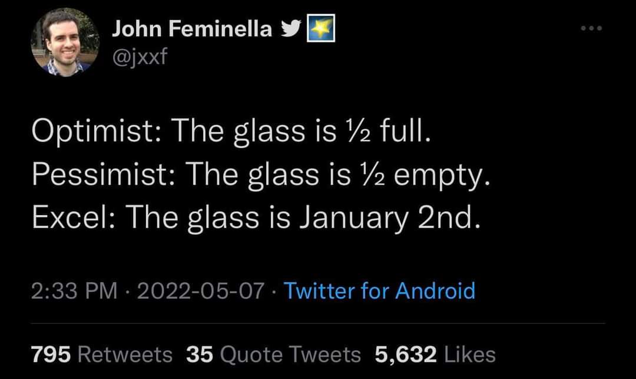Click the Pessimist line of the tweet
This screenshot has height=379, width=636.
pos(261,175)
